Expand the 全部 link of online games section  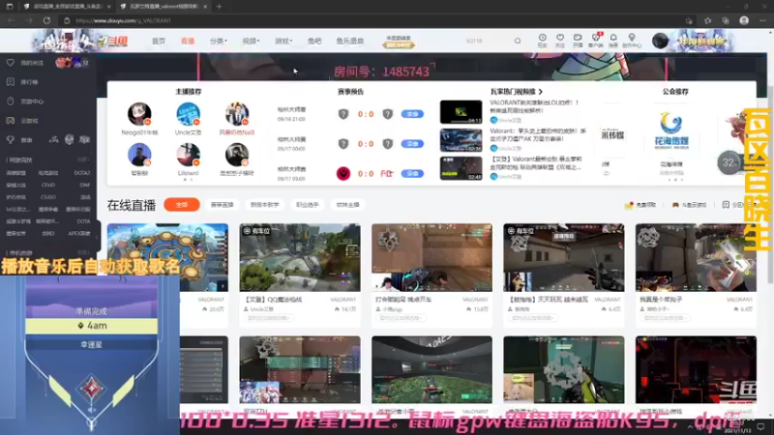coord(83,159)
